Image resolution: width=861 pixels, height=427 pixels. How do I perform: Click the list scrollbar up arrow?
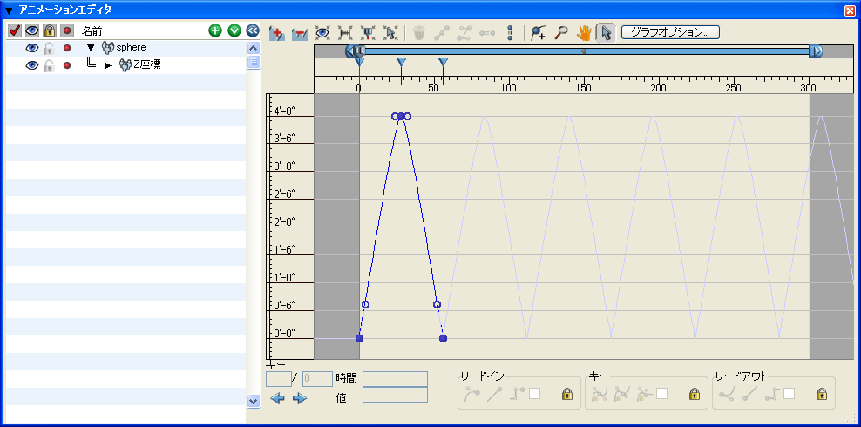click(253, 48)
